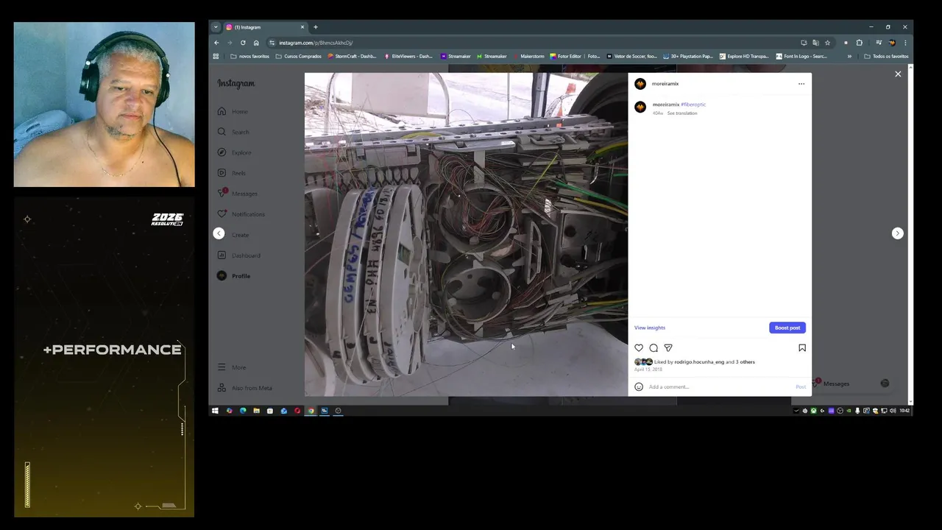Share the post with paper plane icon
Screen dimensions: 942x530
668,347
